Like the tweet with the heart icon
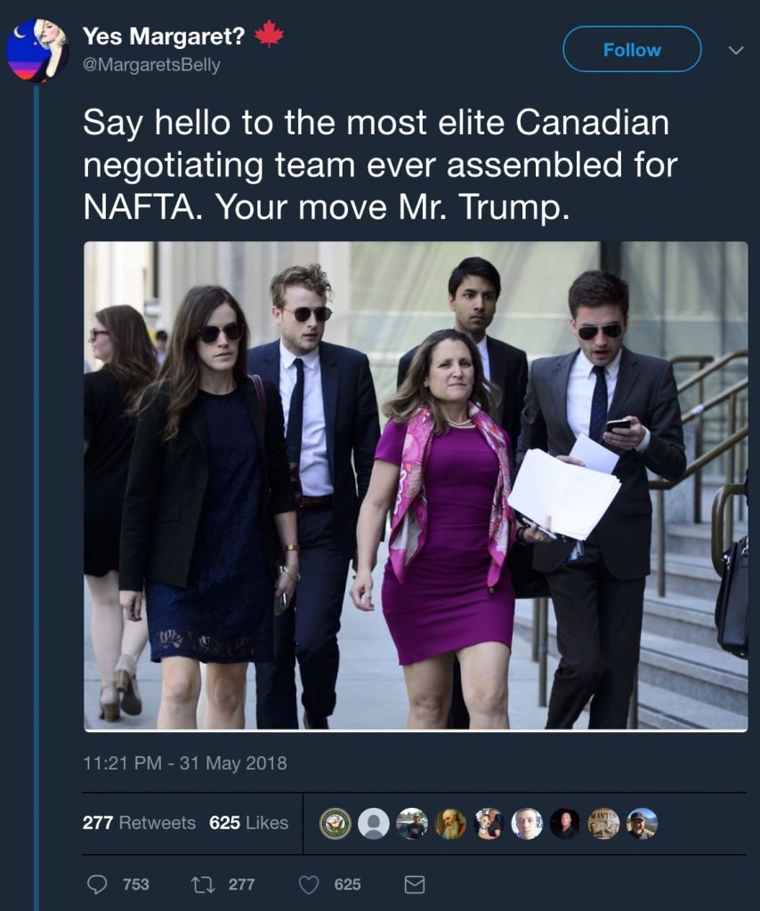760x911 pixels. pos(309,885)
